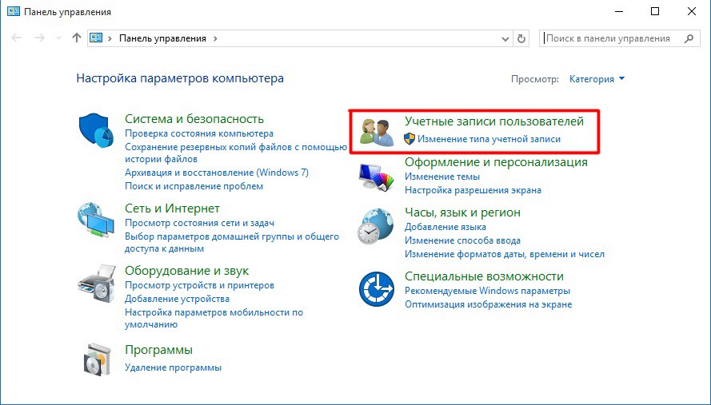Screen dimensions: 711x405
Task: Click Изменение типа учетной записи link
Action: (489, 139)
